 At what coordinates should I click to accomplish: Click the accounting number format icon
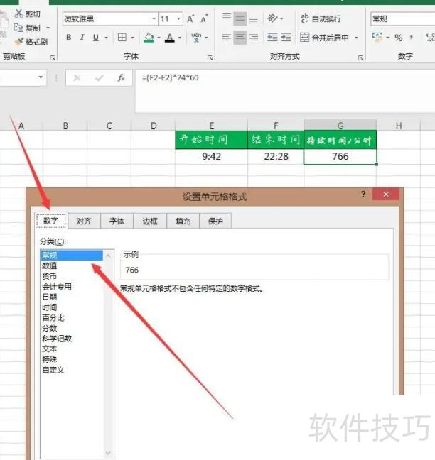[x=377, y=37]
